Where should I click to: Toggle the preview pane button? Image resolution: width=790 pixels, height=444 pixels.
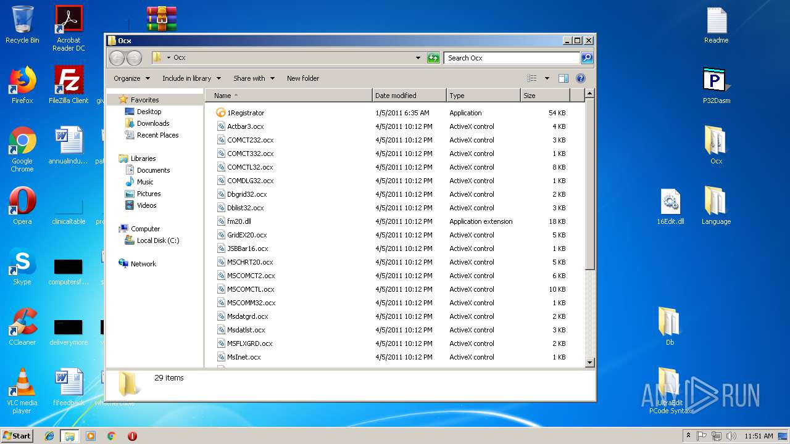click(563, 78)
